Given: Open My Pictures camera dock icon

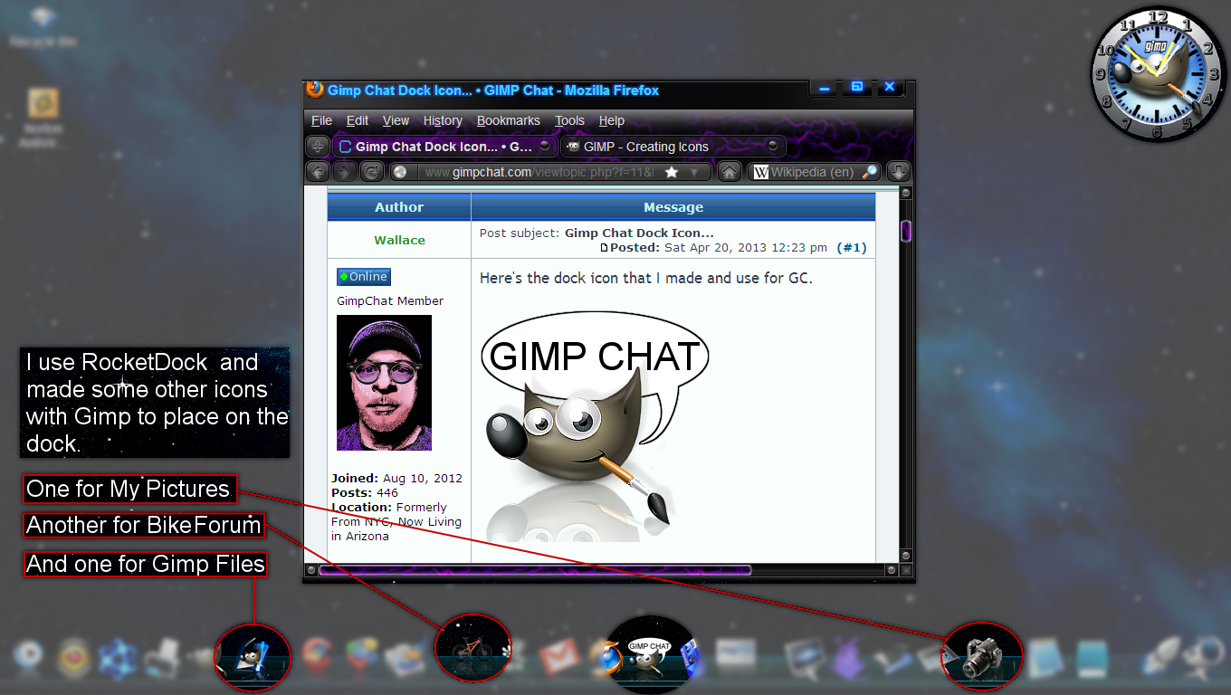Looking at the screenshot, I should [x=982, y=656].
